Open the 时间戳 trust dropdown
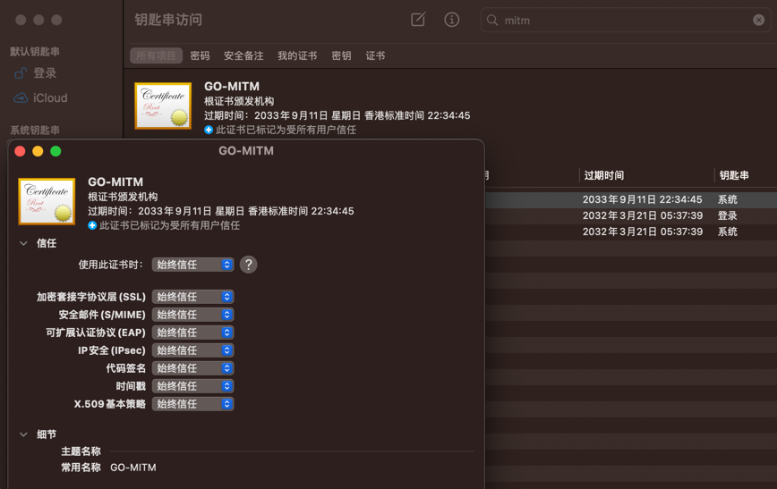Viewport: 777px width, 489px height. (192, 386)
